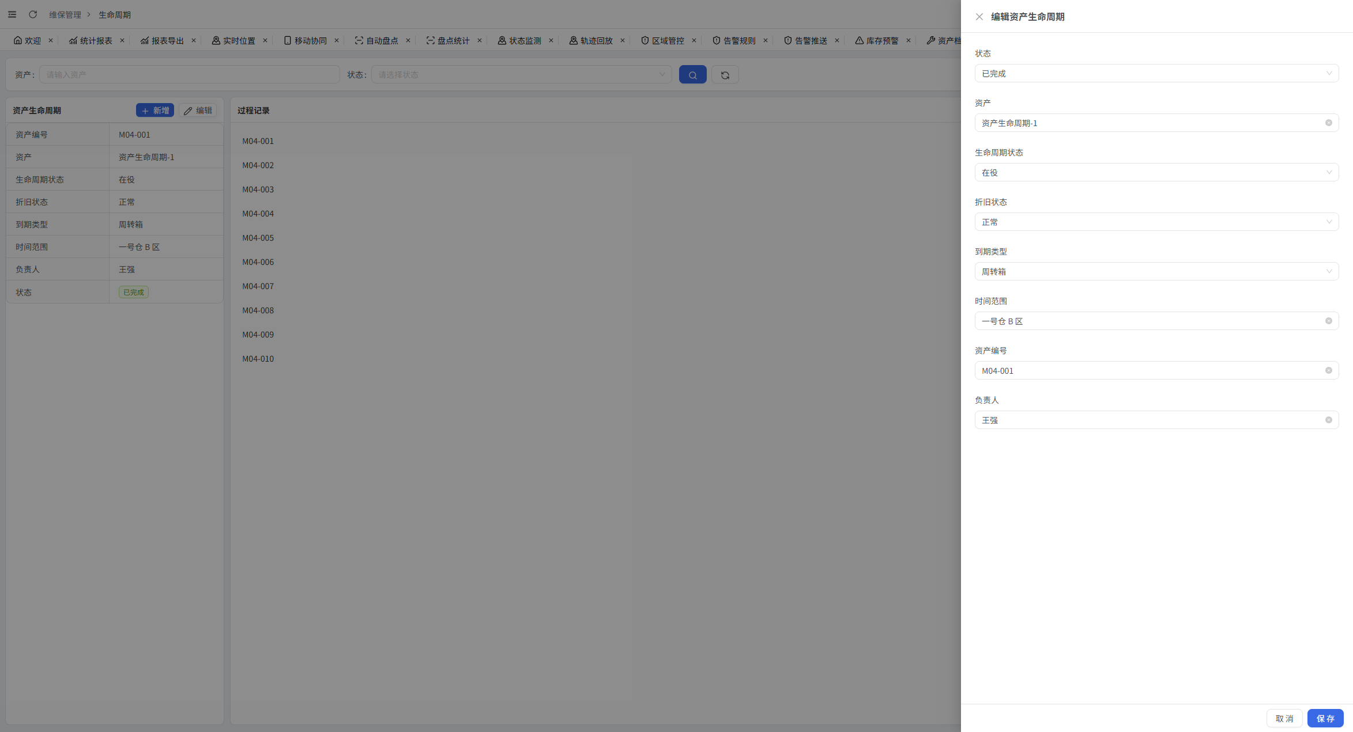Close the 状态监测 tab
Screen dimensions: 1353x732
tap(551, 40)
